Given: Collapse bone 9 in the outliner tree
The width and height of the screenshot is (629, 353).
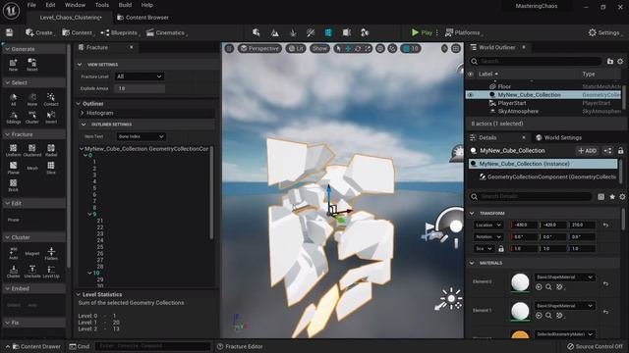Looking at the screenshot, I should (x=89, y=214).
